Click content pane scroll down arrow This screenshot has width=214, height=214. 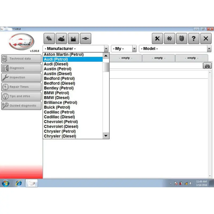210,176
